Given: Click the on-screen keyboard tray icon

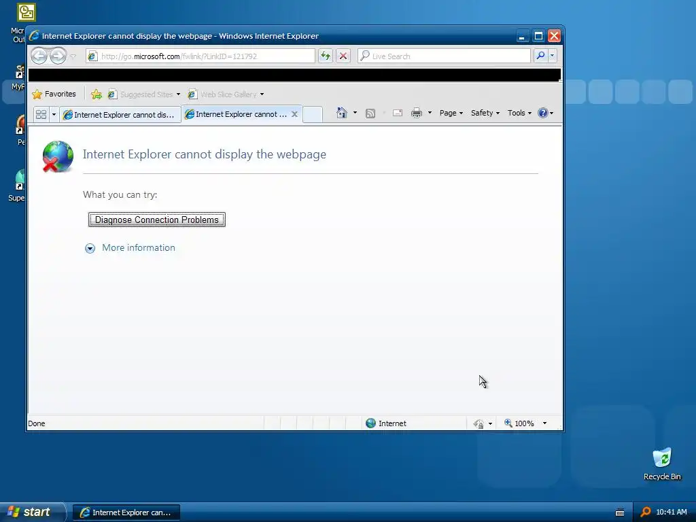Looking at the screenshot, I should [x=620, y=512].
